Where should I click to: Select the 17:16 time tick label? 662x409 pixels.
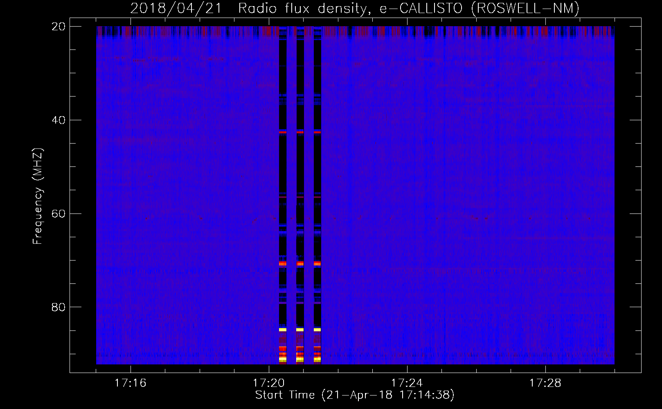[131, 383]
